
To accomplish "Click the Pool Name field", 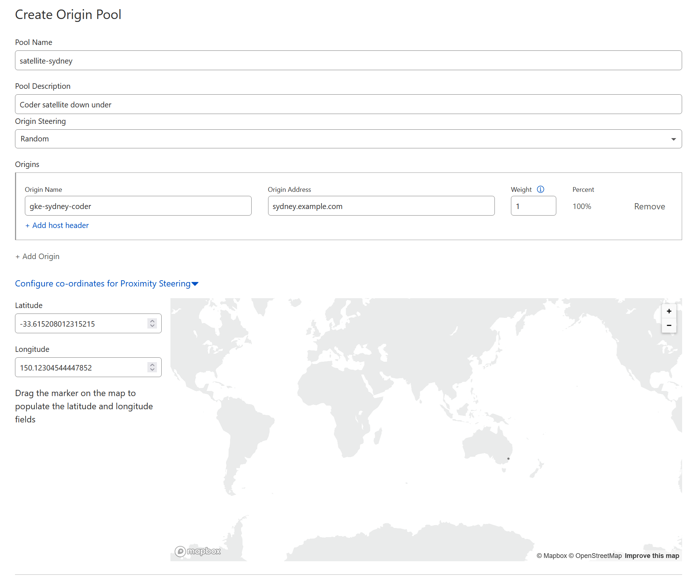I will click(348, 61).
